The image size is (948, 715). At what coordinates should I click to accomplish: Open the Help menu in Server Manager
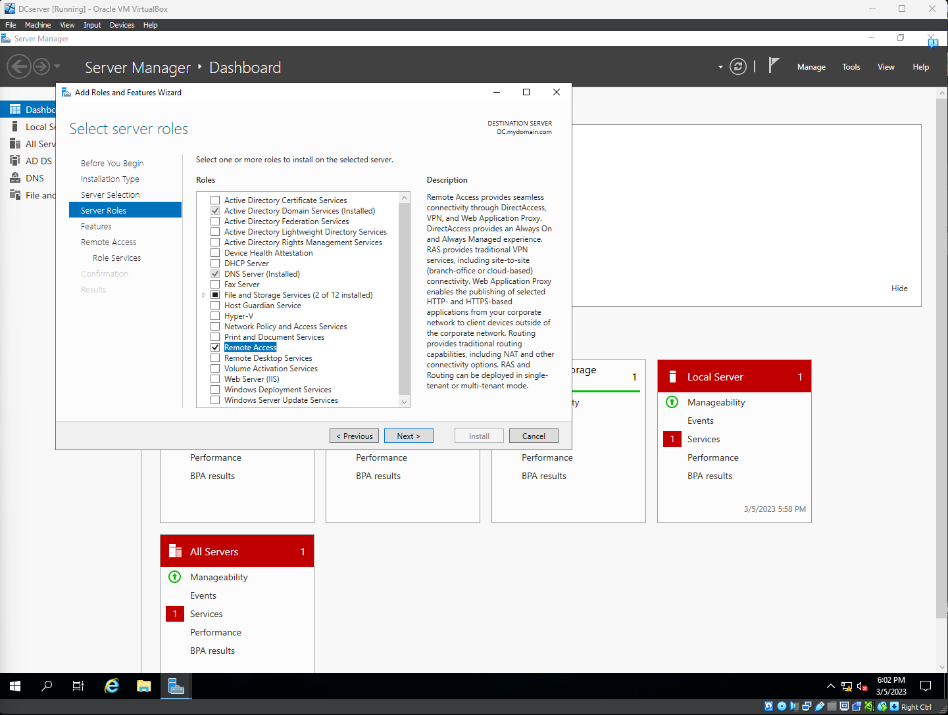tap(921, 67)
